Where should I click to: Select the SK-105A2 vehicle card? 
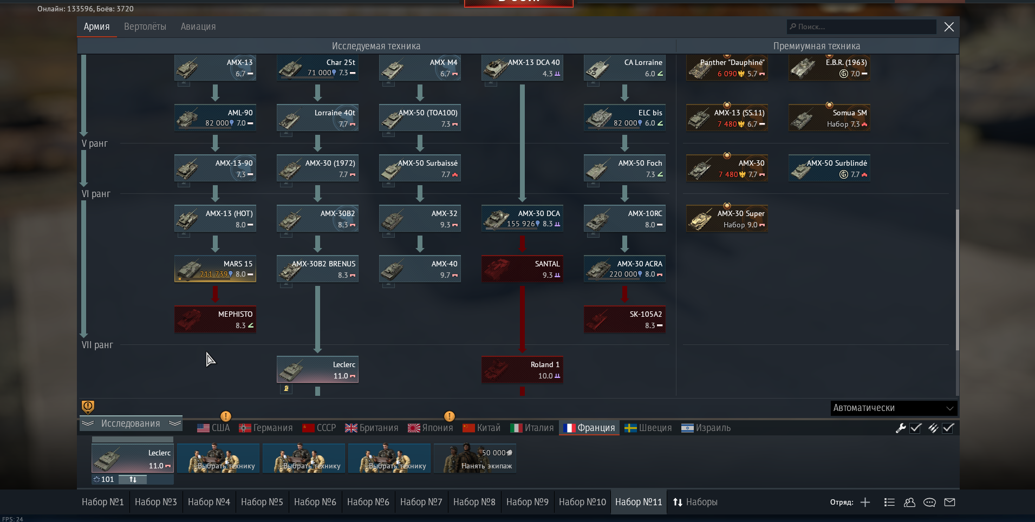(x=624, y=319)
